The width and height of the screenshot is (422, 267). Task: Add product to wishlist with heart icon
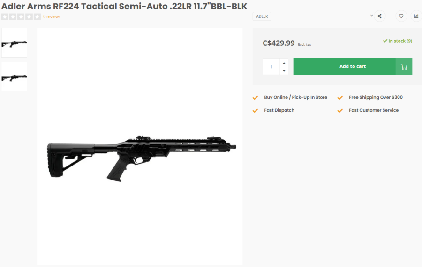(401, 16)
